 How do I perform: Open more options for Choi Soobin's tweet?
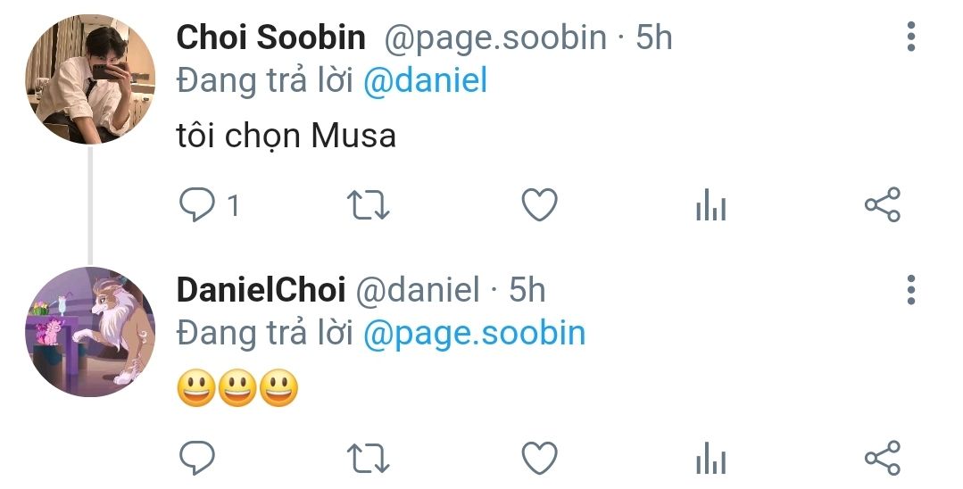point(910,37)
